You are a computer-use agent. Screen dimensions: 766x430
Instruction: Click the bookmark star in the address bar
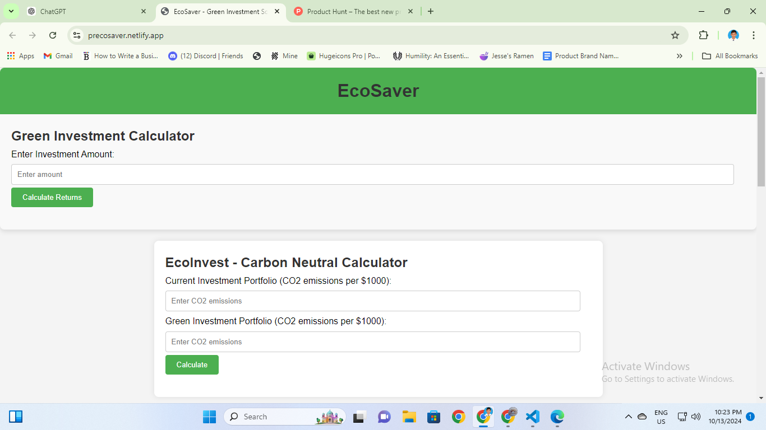click(675, 35)
